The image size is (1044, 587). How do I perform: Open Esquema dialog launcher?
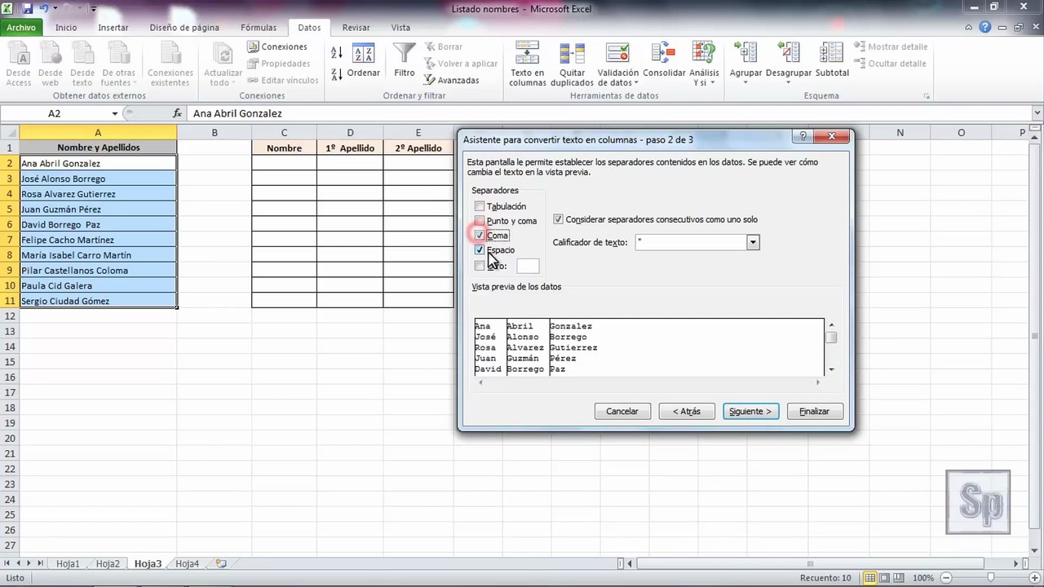(x=927, y=96)
